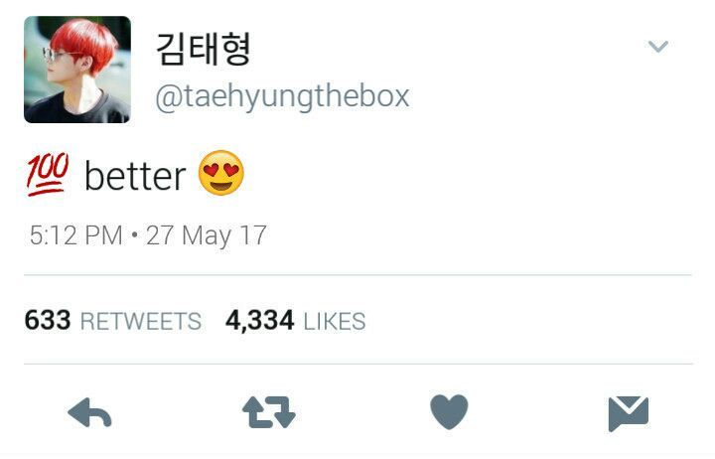This screenshot has height=459, width=715.
Task: View the LIKES label list
Action: click(335, 321)
